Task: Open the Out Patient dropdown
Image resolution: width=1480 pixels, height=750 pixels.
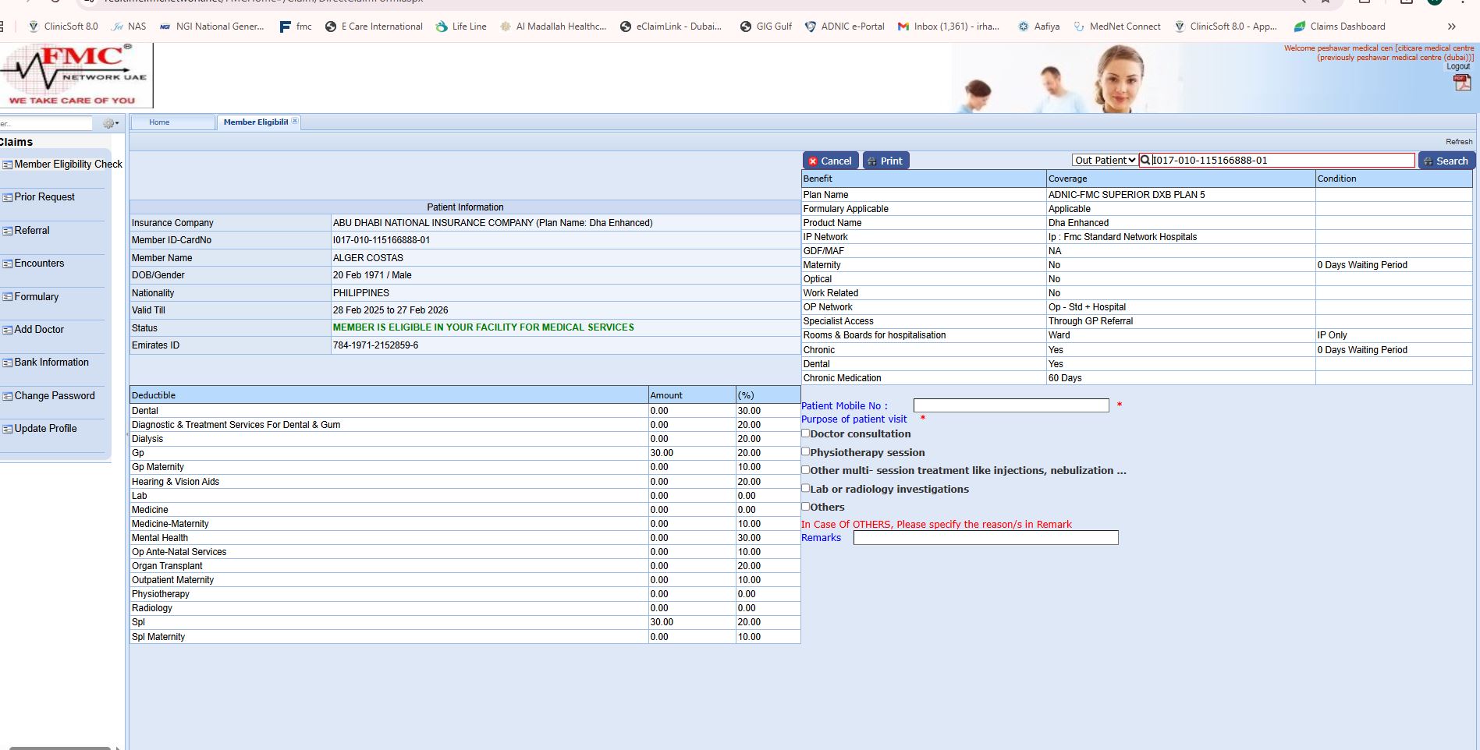Action: [x=1105, y=161]
